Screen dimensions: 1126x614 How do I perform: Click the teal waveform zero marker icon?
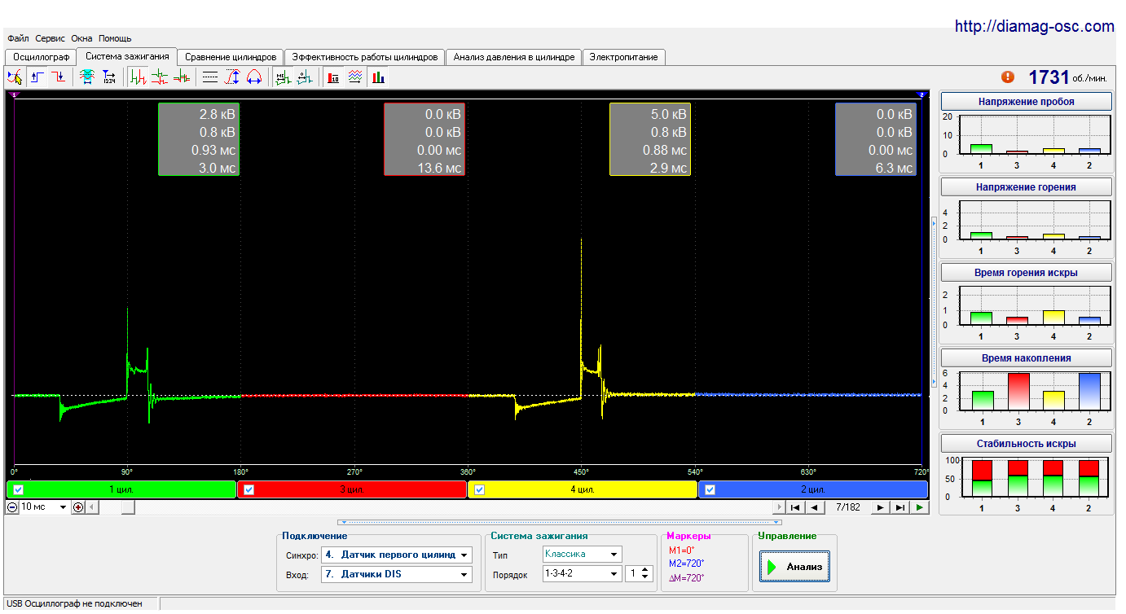305,77
